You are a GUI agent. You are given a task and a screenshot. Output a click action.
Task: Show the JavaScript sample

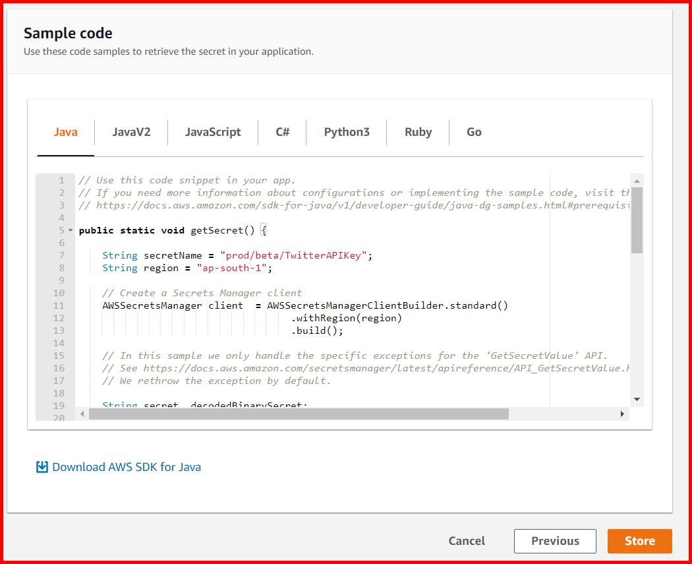click(213, 132)
